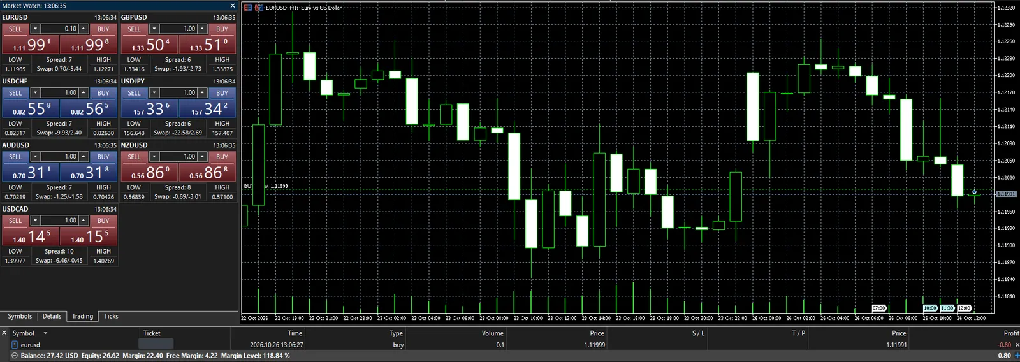Click USDCAD ask price tile 1.40155

(89, 236)
